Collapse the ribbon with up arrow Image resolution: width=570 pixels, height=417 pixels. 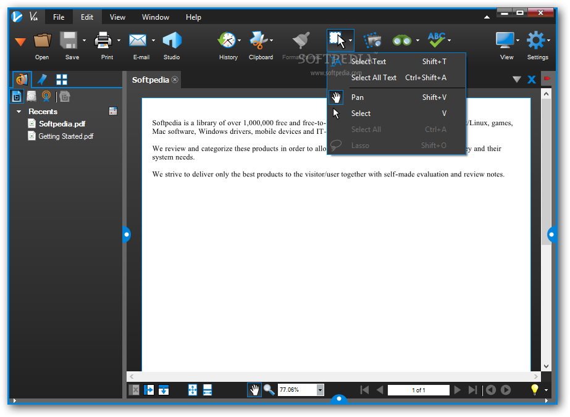(x=487, y=17)
